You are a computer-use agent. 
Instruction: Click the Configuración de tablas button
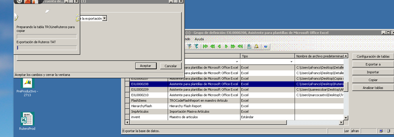pyautogui.click(x=373, y=56)
